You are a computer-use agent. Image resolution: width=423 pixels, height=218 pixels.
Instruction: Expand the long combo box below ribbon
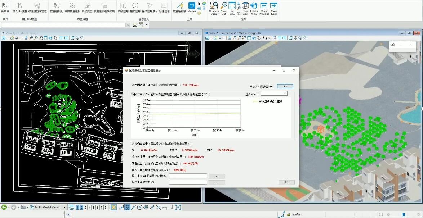coord(128,25)
